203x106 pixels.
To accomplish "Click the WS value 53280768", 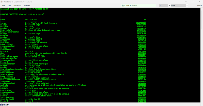I will coord(142,53).
